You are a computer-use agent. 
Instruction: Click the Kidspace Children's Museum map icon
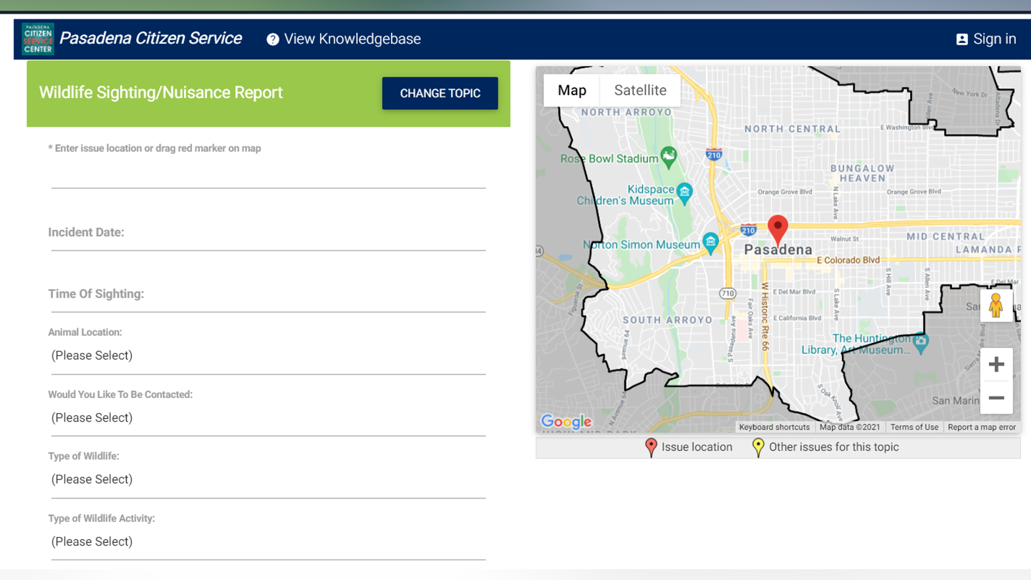click(x=684, y=191)
